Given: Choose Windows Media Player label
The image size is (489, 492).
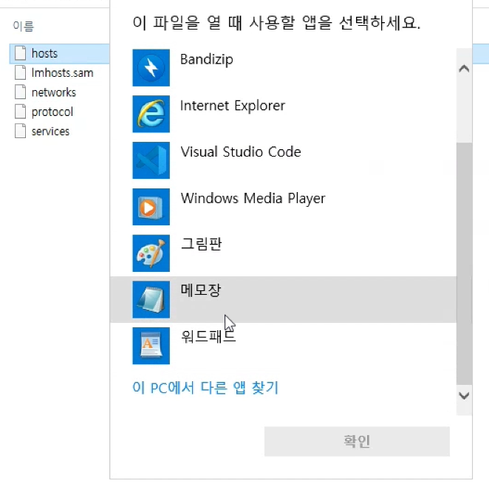Looking at the screenshot, I should point(253,199).
